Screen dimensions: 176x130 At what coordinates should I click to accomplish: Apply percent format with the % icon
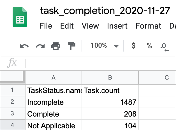149,46
